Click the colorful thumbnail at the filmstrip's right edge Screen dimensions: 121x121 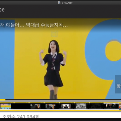[x=120, y=106]
